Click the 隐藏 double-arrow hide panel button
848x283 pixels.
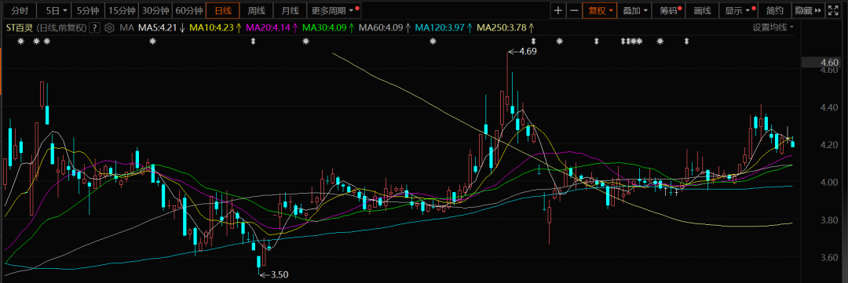tap(807, 10)
